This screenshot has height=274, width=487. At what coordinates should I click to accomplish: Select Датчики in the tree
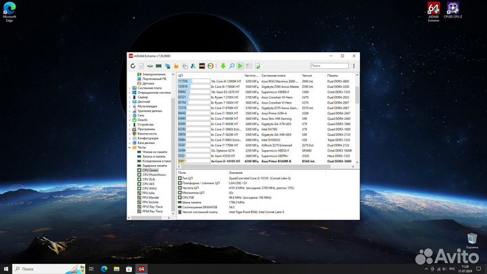click(x=148, y=84)
